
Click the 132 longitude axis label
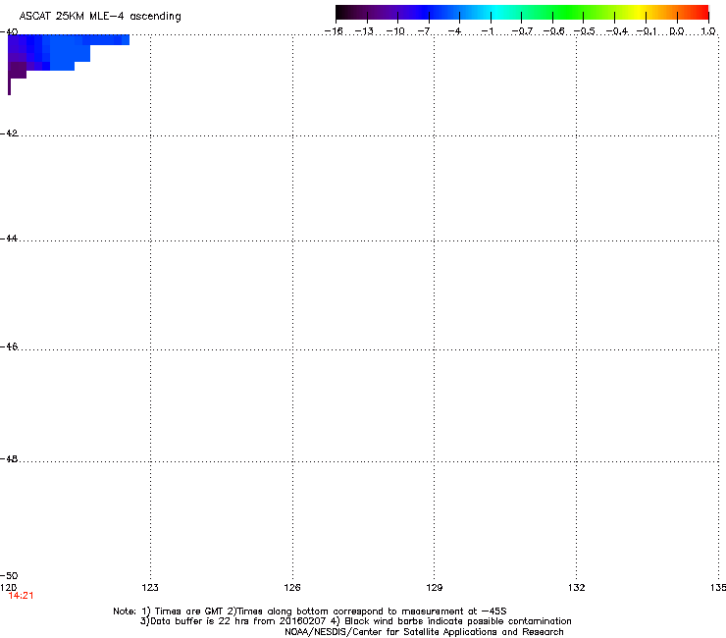click(577, 588)
